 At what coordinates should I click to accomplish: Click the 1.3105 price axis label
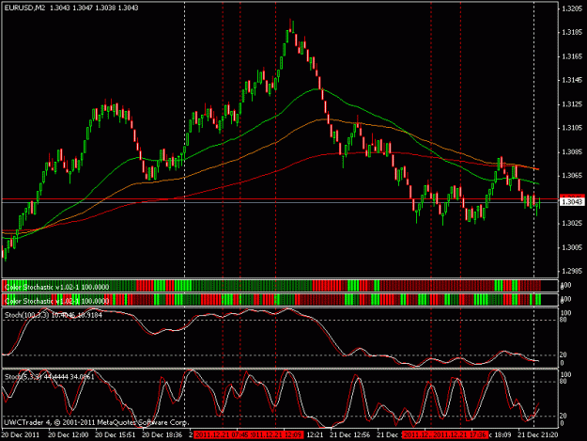(572, 128)
